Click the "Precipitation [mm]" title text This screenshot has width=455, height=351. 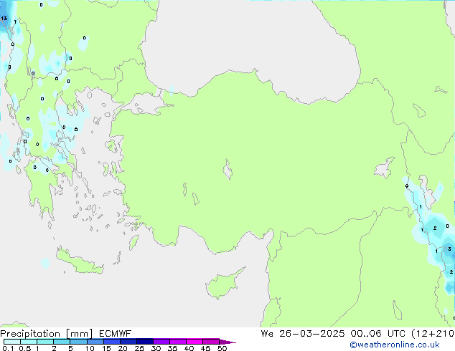click(47, 334)
